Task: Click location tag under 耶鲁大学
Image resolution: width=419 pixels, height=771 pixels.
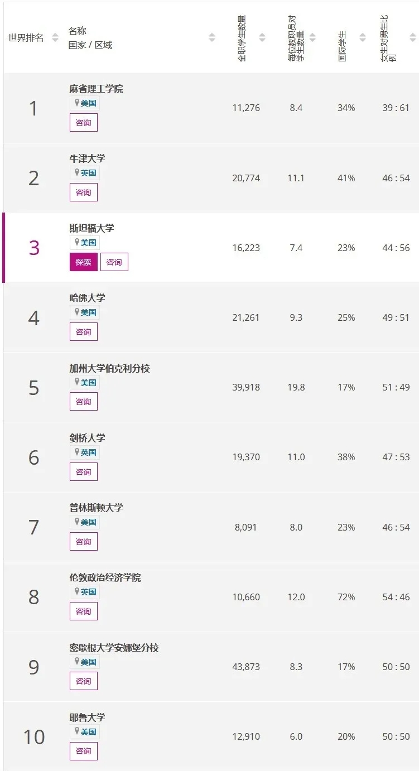Action: pos(85,731)
